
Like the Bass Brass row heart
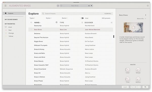(x=31, y=29)
